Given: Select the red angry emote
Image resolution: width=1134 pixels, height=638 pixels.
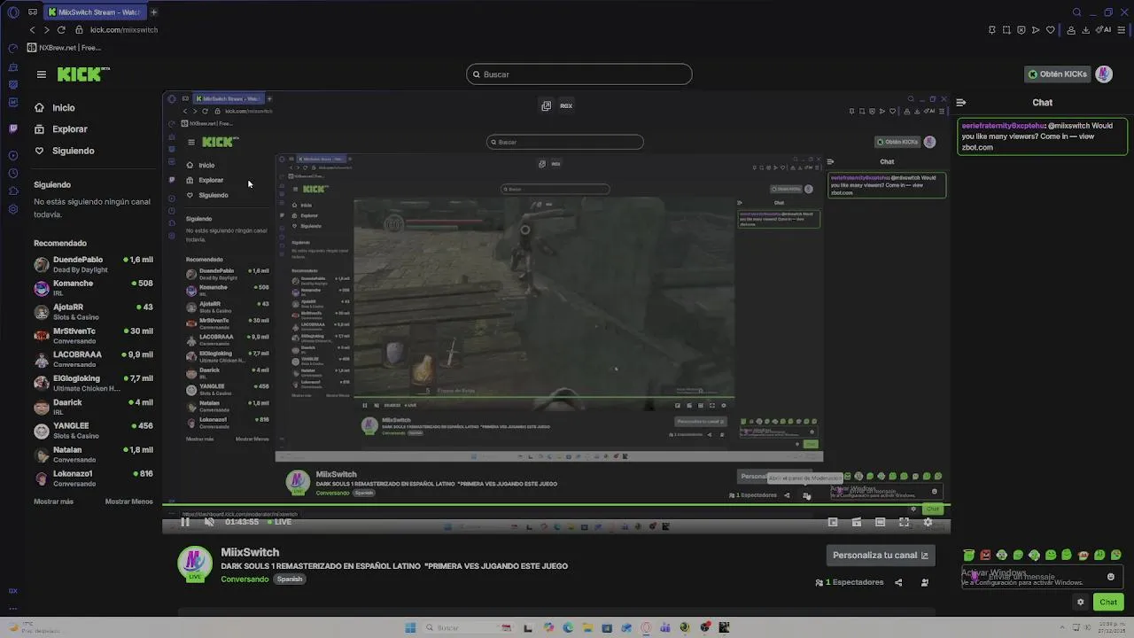Looking at the screenshot, I should (x=985, y=556).
